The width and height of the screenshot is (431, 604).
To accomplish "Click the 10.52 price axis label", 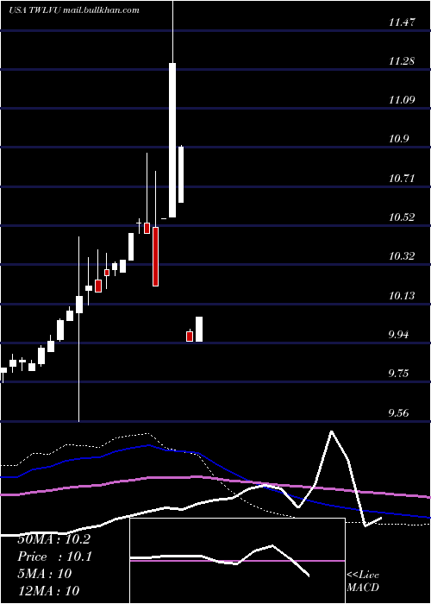I will pos(402,217).
